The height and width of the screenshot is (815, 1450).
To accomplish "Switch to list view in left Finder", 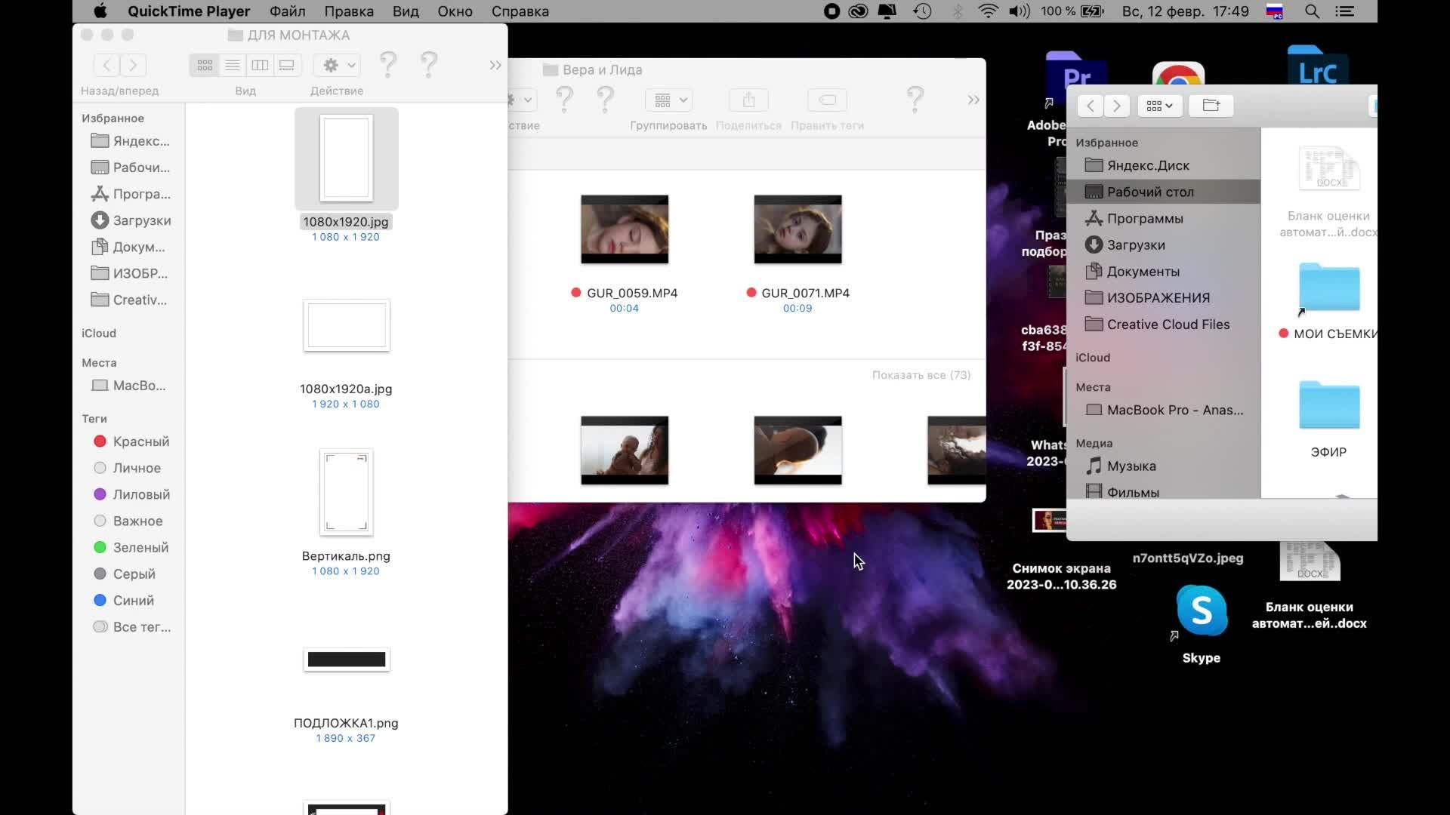I will pyautogui.click(x=233, y=66).
